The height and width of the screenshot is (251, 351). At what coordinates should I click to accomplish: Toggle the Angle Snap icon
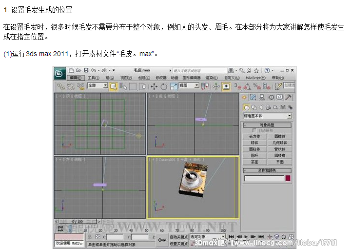(247, 86)
